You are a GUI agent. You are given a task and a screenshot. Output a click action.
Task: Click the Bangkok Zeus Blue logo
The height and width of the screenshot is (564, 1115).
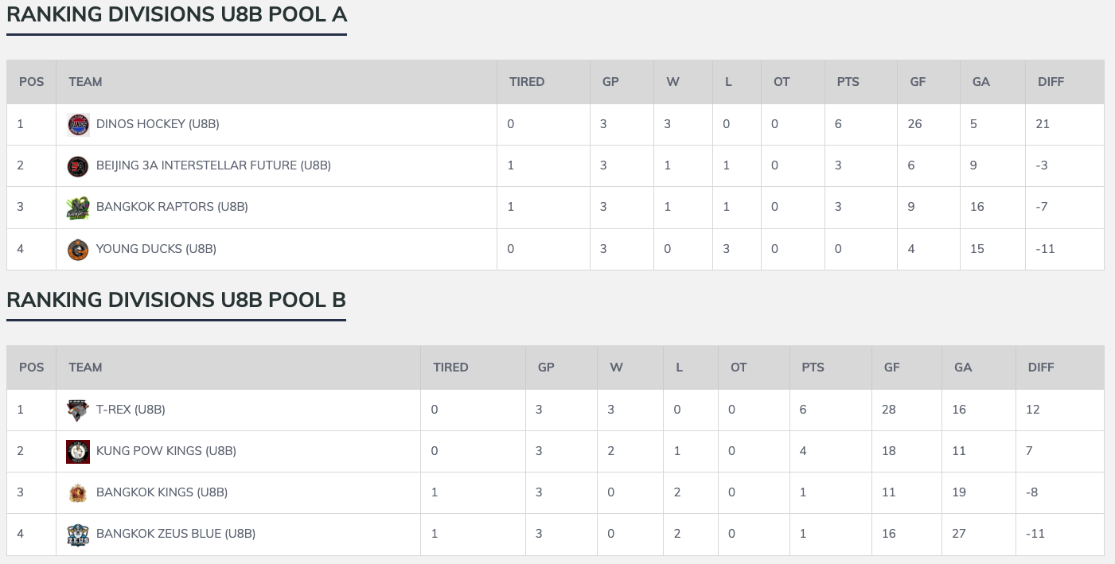pyautogui.click(x=78, y=535)
